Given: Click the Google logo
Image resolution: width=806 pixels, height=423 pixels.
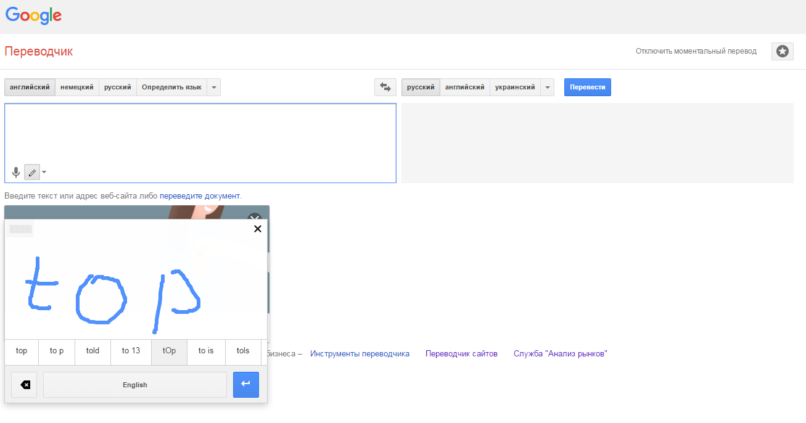Looking at the screenshot, I should pos(33,16).
